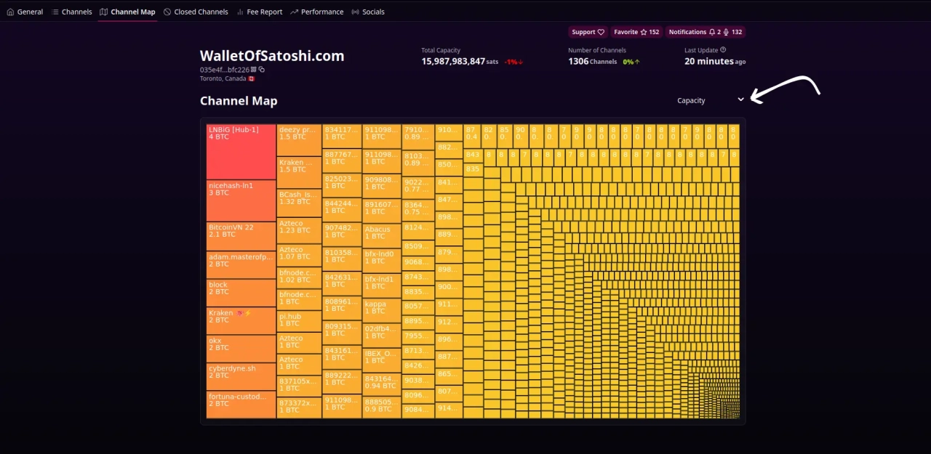Toggle Support for WalletOfSatoshi

click(x=587, y=32)
